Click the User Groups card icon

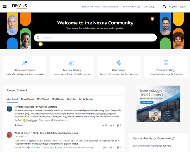point(119,63)
